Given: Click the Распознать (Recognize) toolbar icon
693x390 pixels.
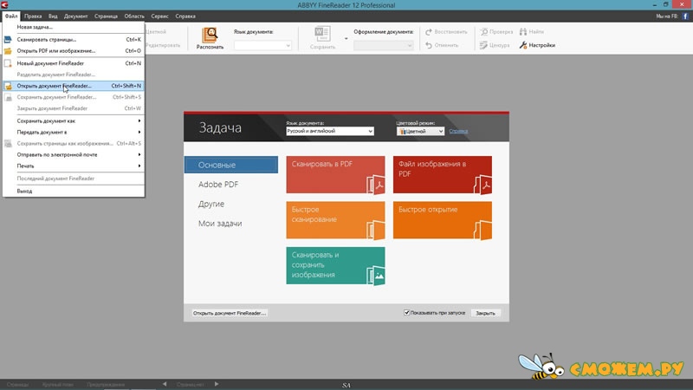Looking at the screenshot, I should [x=210, y=35].
